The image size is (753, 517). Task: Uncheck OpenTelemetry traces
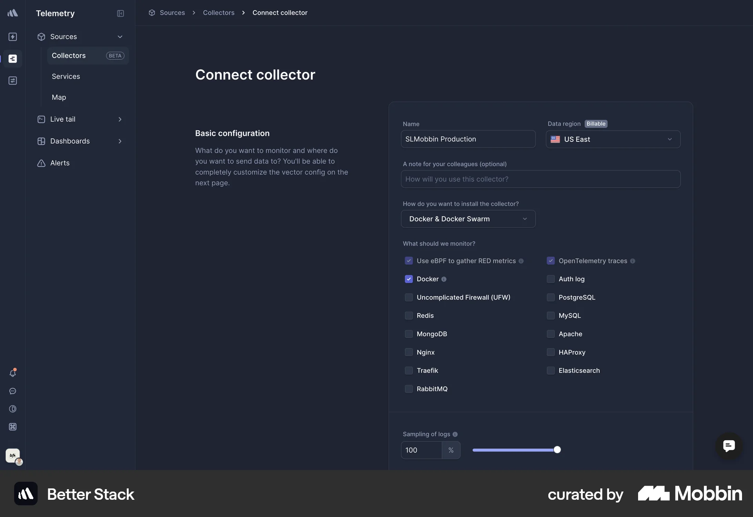551,261
